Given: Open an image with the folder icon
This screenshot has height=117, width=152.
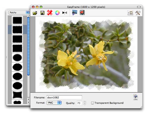Looking at the screenshot, I should 35,13.
